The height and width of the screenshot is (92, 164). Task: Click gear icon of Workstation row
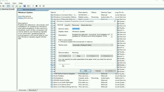[x=52, y=78]
